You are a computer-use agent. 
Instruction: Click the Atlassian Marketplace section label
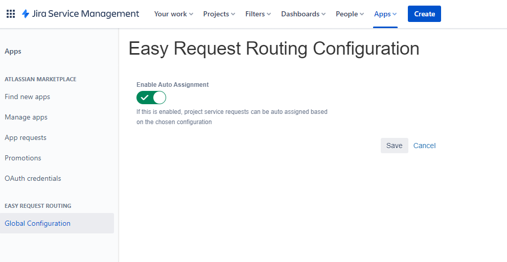point(40,79)
